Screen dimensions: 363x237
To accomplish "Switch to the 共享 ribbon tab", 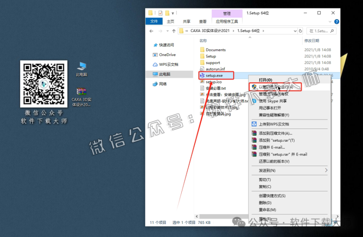I will [x=186, y=22].
